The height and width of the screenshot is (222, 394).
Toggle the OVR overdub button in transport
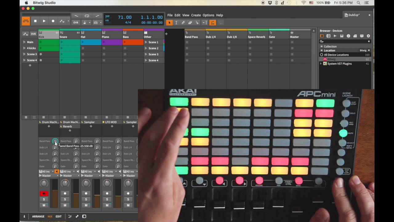[76, 23]
